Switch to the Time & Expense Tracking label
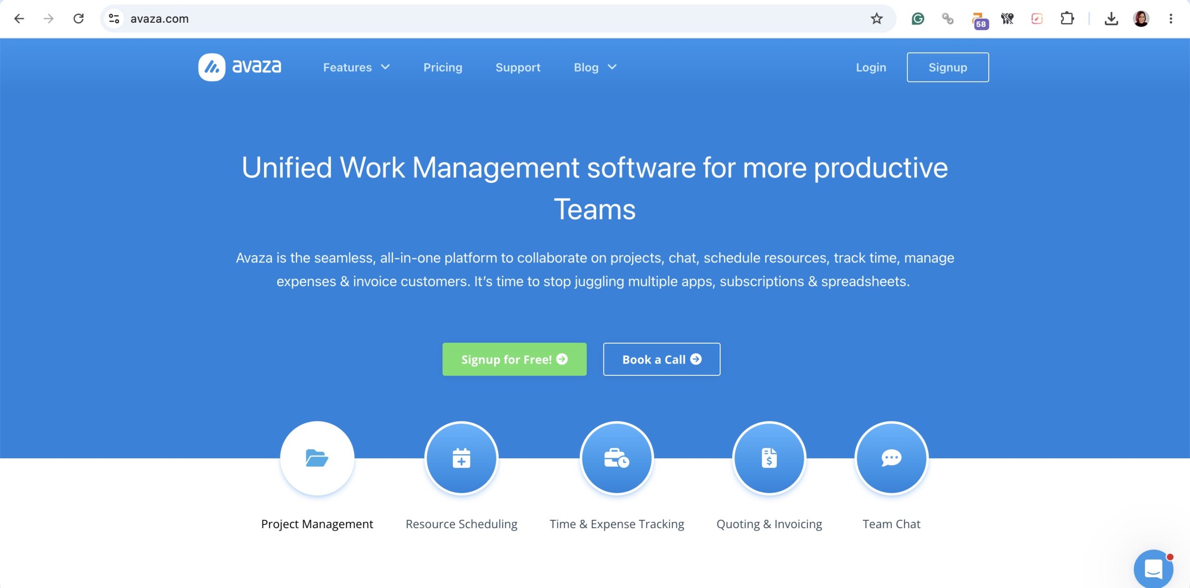 tap(617, 524)
